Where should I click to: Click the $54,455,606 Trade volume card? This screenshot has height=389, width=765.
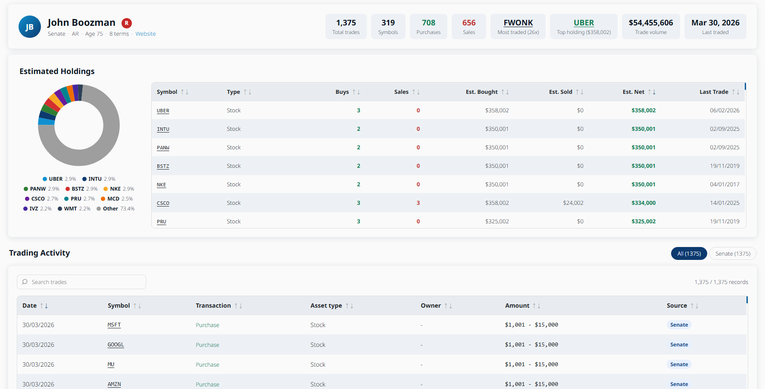point(651,27)
